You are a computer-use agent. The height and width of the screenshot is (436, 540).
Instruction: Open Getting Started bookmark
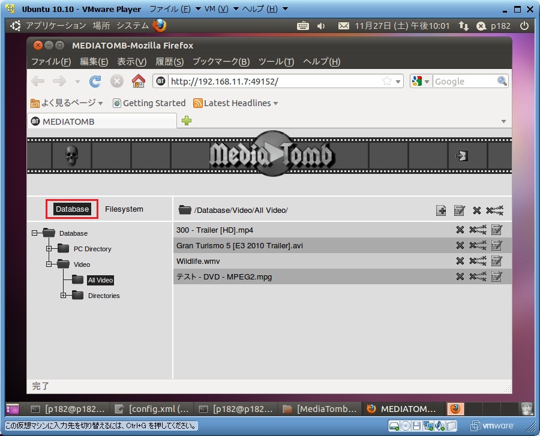click(149, 103)
